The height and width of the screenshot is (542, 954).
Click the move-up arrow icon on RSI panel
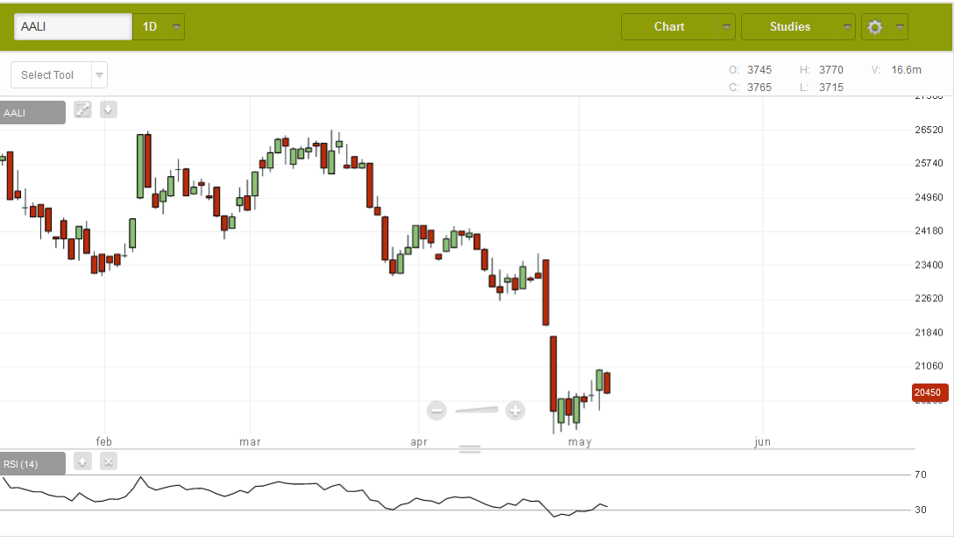[82, 461]
